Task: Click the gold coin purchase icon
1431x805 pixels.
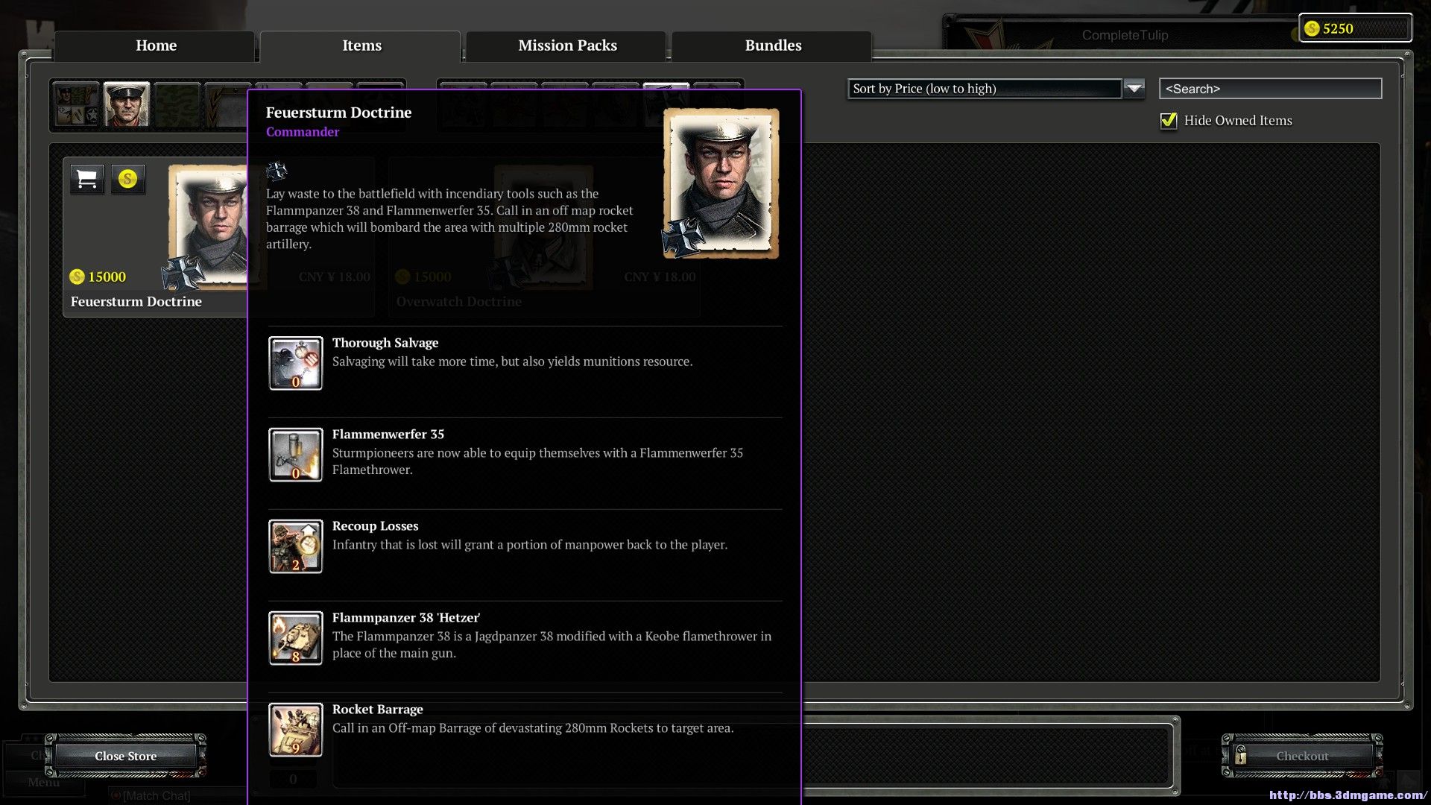Action: click(x=128, y=179)
